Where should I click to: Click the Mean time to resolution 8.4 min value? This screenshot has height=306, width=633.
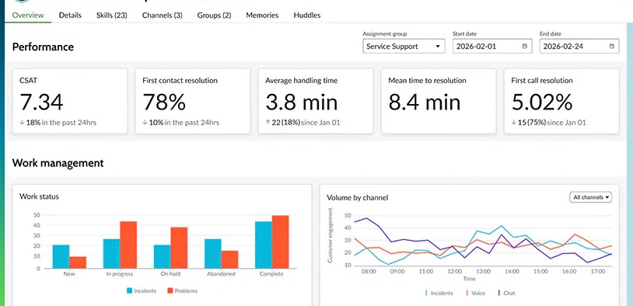(425, 103)
